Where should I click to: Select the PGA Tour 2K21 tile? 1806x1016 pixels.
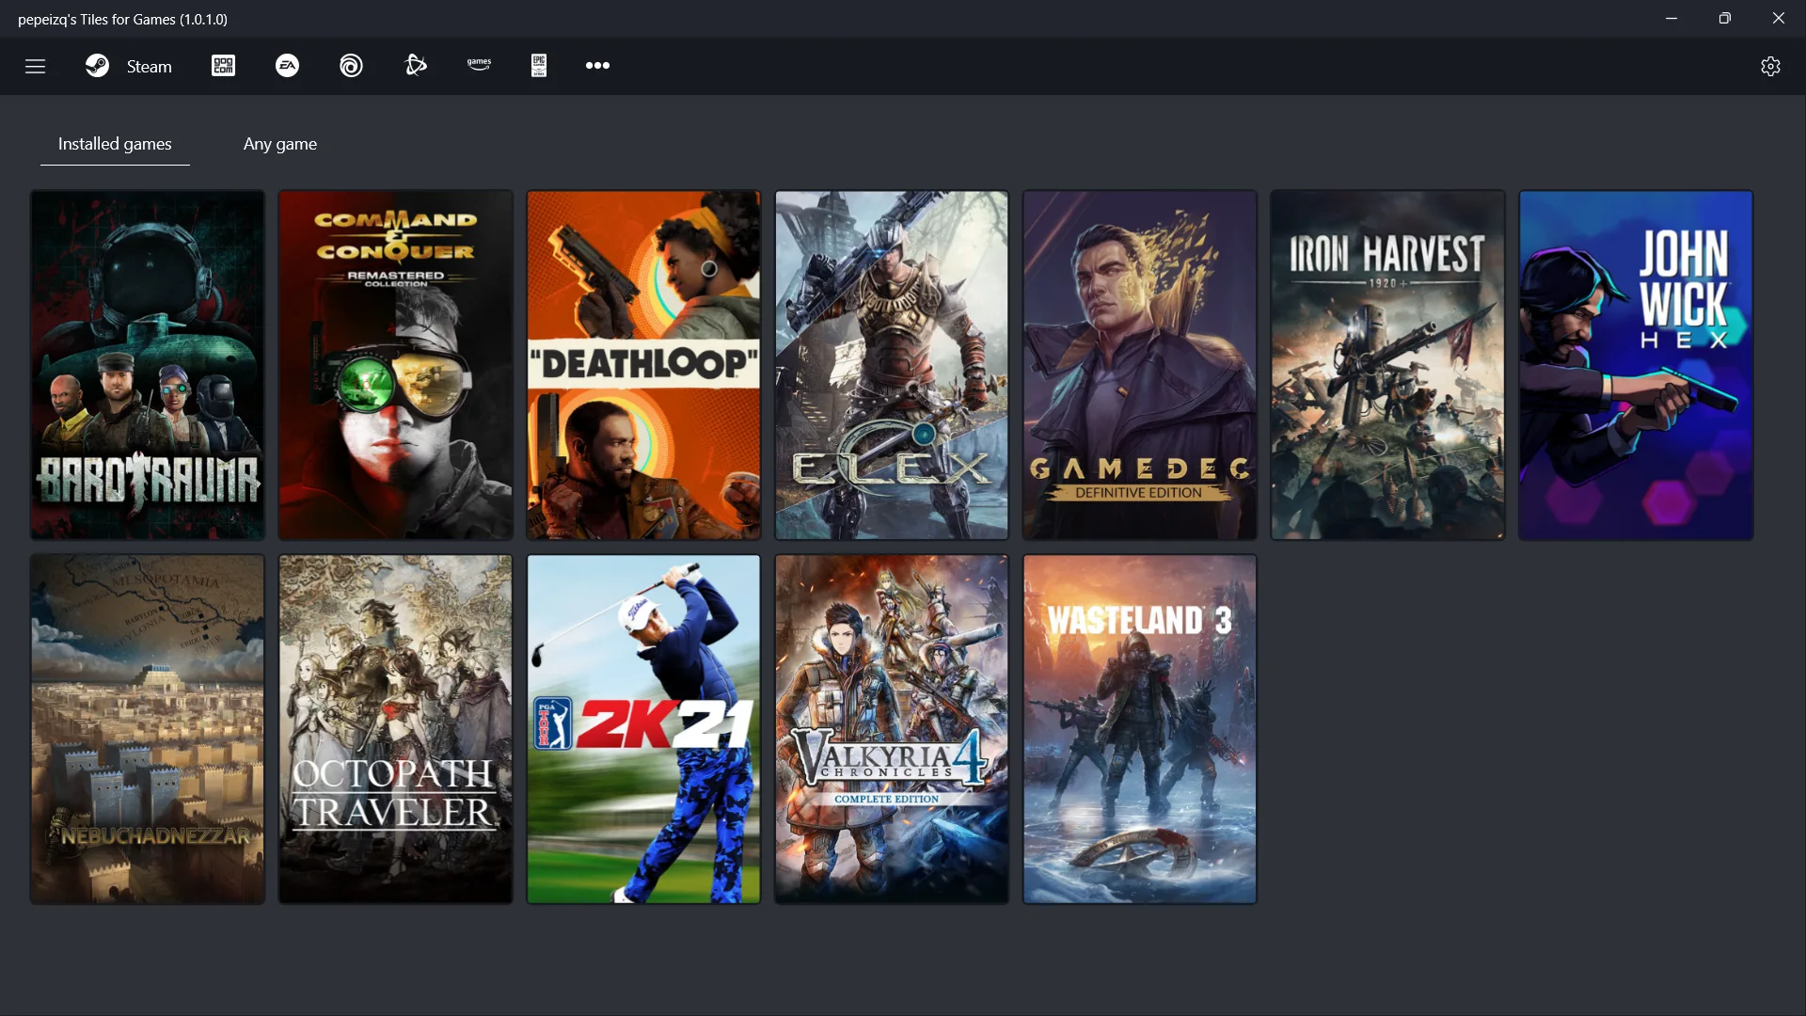(x=643, y=729)
